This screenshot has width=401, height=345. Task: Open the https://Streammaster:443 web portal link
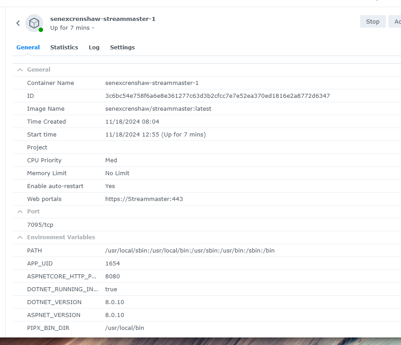click(144, 199)
